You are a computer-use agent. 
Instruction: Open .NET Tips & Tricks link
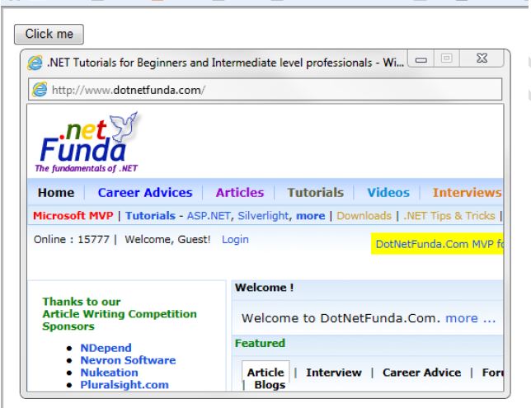[449, 216]
